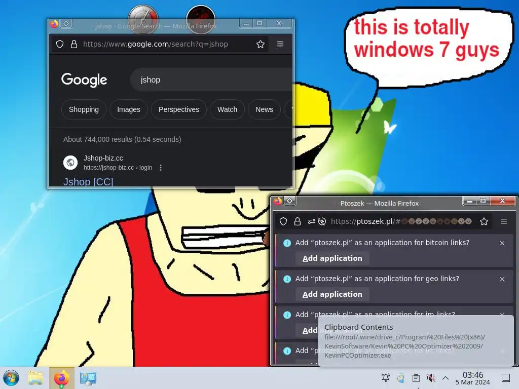
Task: Click the show desktop button
Action: (x=506, y=378)
